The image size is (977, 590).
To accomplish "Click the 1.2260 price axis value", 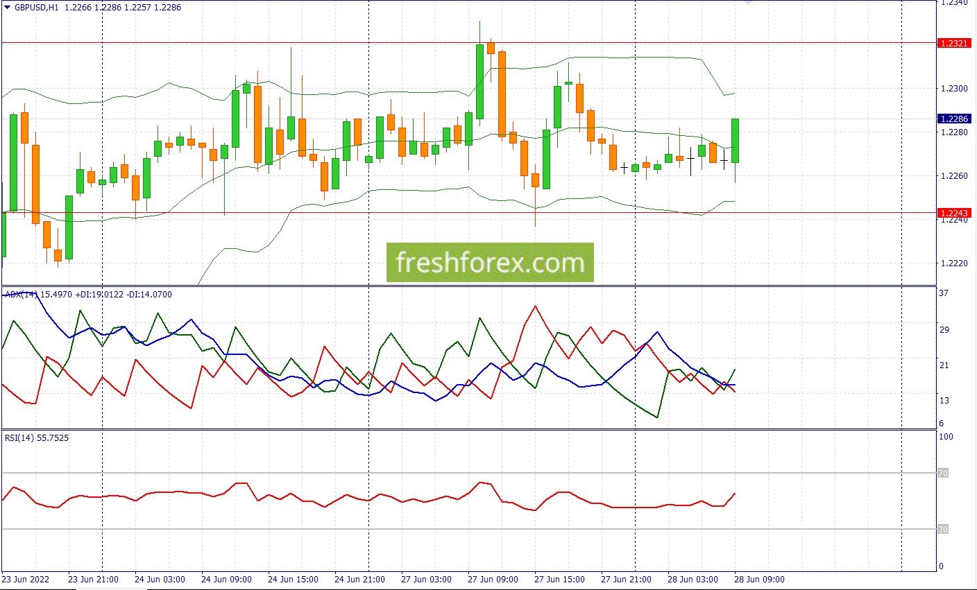I will point(953,176).
